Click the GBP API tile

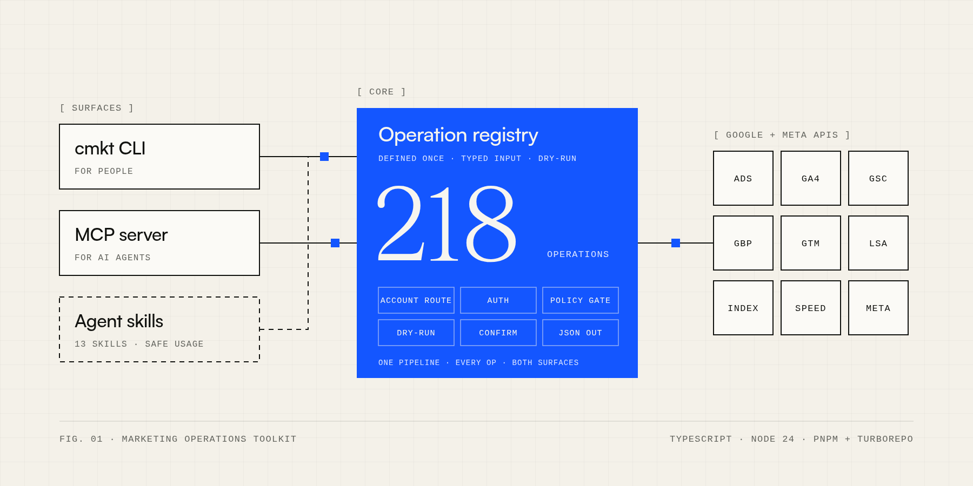click(x=743, y=243)
